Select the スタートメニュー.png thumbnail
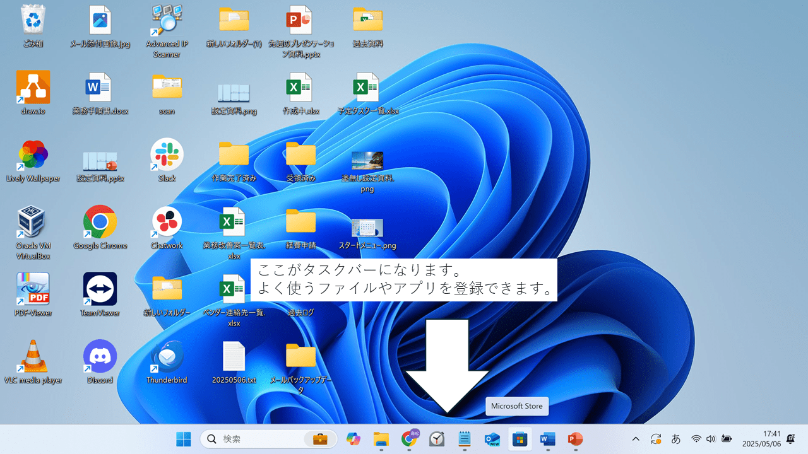This screenshot has height=454, width=808. tap(367, 228)
